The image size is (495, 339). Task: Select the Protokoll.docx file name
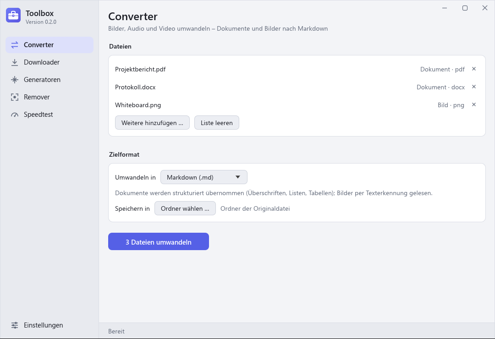click(135, 87)
